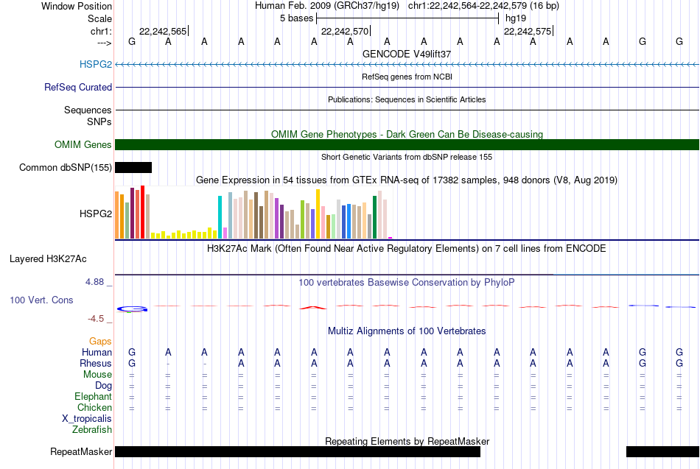The height and width of the screenshot is (469, 700).
Task: Click the large G PhyloP conservation logo
Action: pyautogui.click(x=132, y=308)
